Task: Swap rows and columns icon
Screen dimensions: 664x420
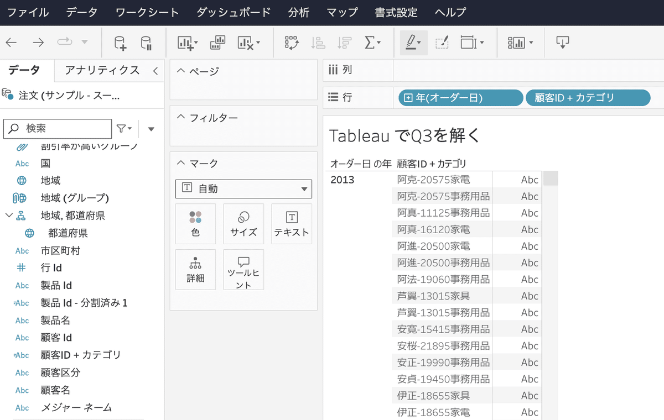Action: [x=292, y=43]
